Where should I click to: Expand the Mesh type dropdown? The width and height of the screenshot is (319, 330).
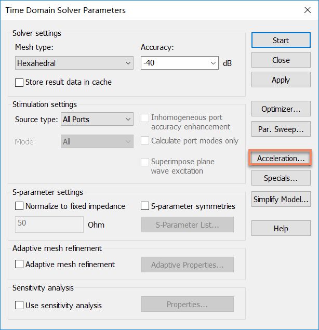coord(74,63)
